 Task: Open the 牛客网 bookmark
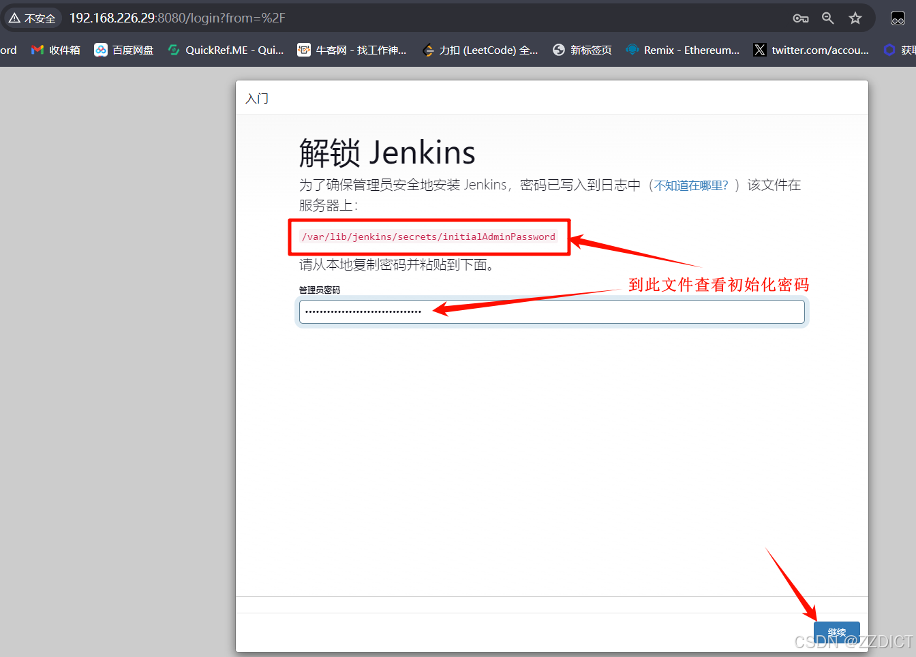[x=352, y=50]
